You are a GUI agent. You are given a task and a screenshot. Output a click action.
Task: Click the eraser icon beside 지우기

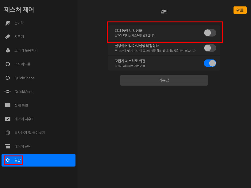[8, 36]
